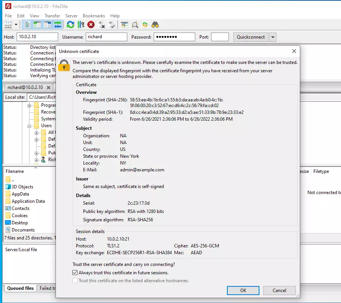Open the Site Manager dropdown arrow

(16, 25)
